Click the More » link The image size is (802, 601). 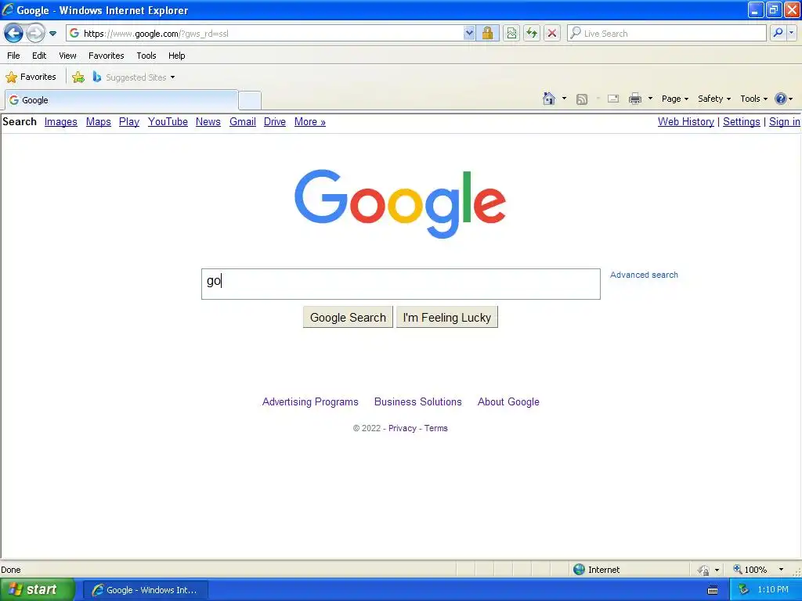click(x=310, y=121)
